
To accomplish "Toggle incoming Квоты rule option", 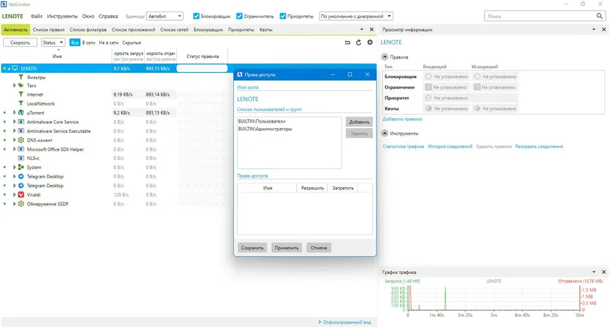I will click(x=428, y=109).
